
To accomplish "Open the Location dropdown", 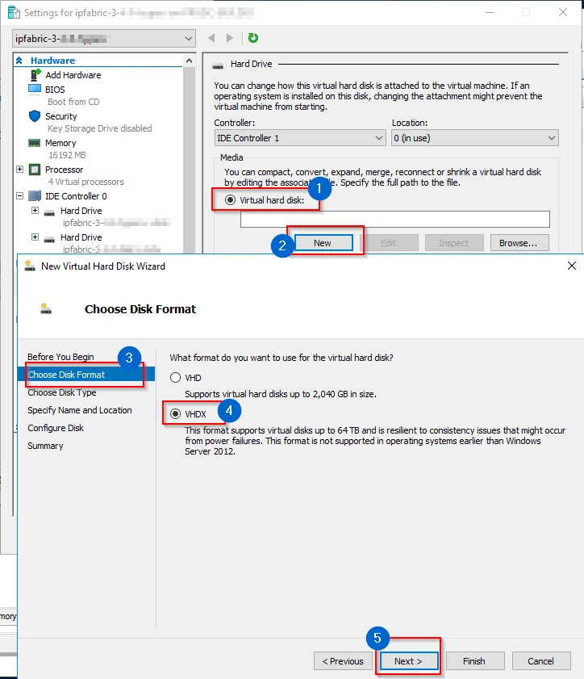I will pos(474,138).
